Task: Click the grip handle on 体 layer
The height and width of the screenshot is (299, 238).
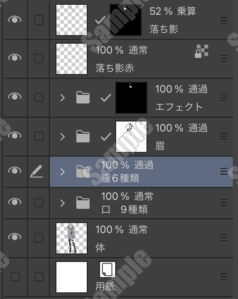Action: 224,238
